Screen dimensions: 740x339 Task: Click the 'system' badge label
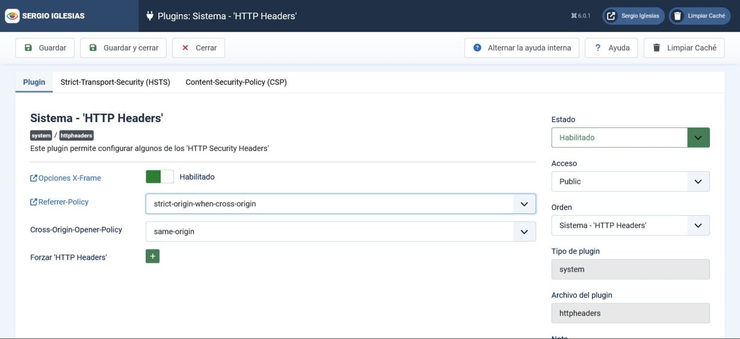(x=42, y=136)
